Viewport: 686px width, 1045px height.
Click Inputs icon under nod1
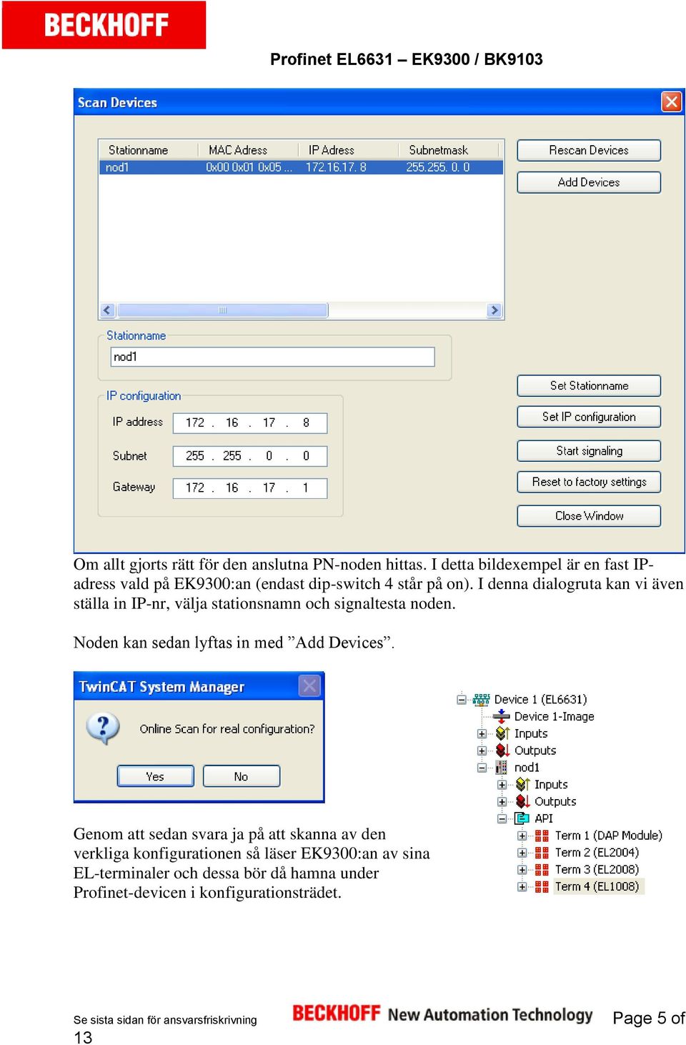point(522,785)
